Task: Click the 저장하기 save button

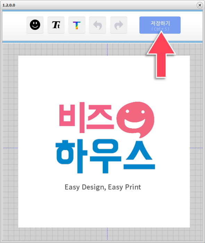Action: pos(160,25)
